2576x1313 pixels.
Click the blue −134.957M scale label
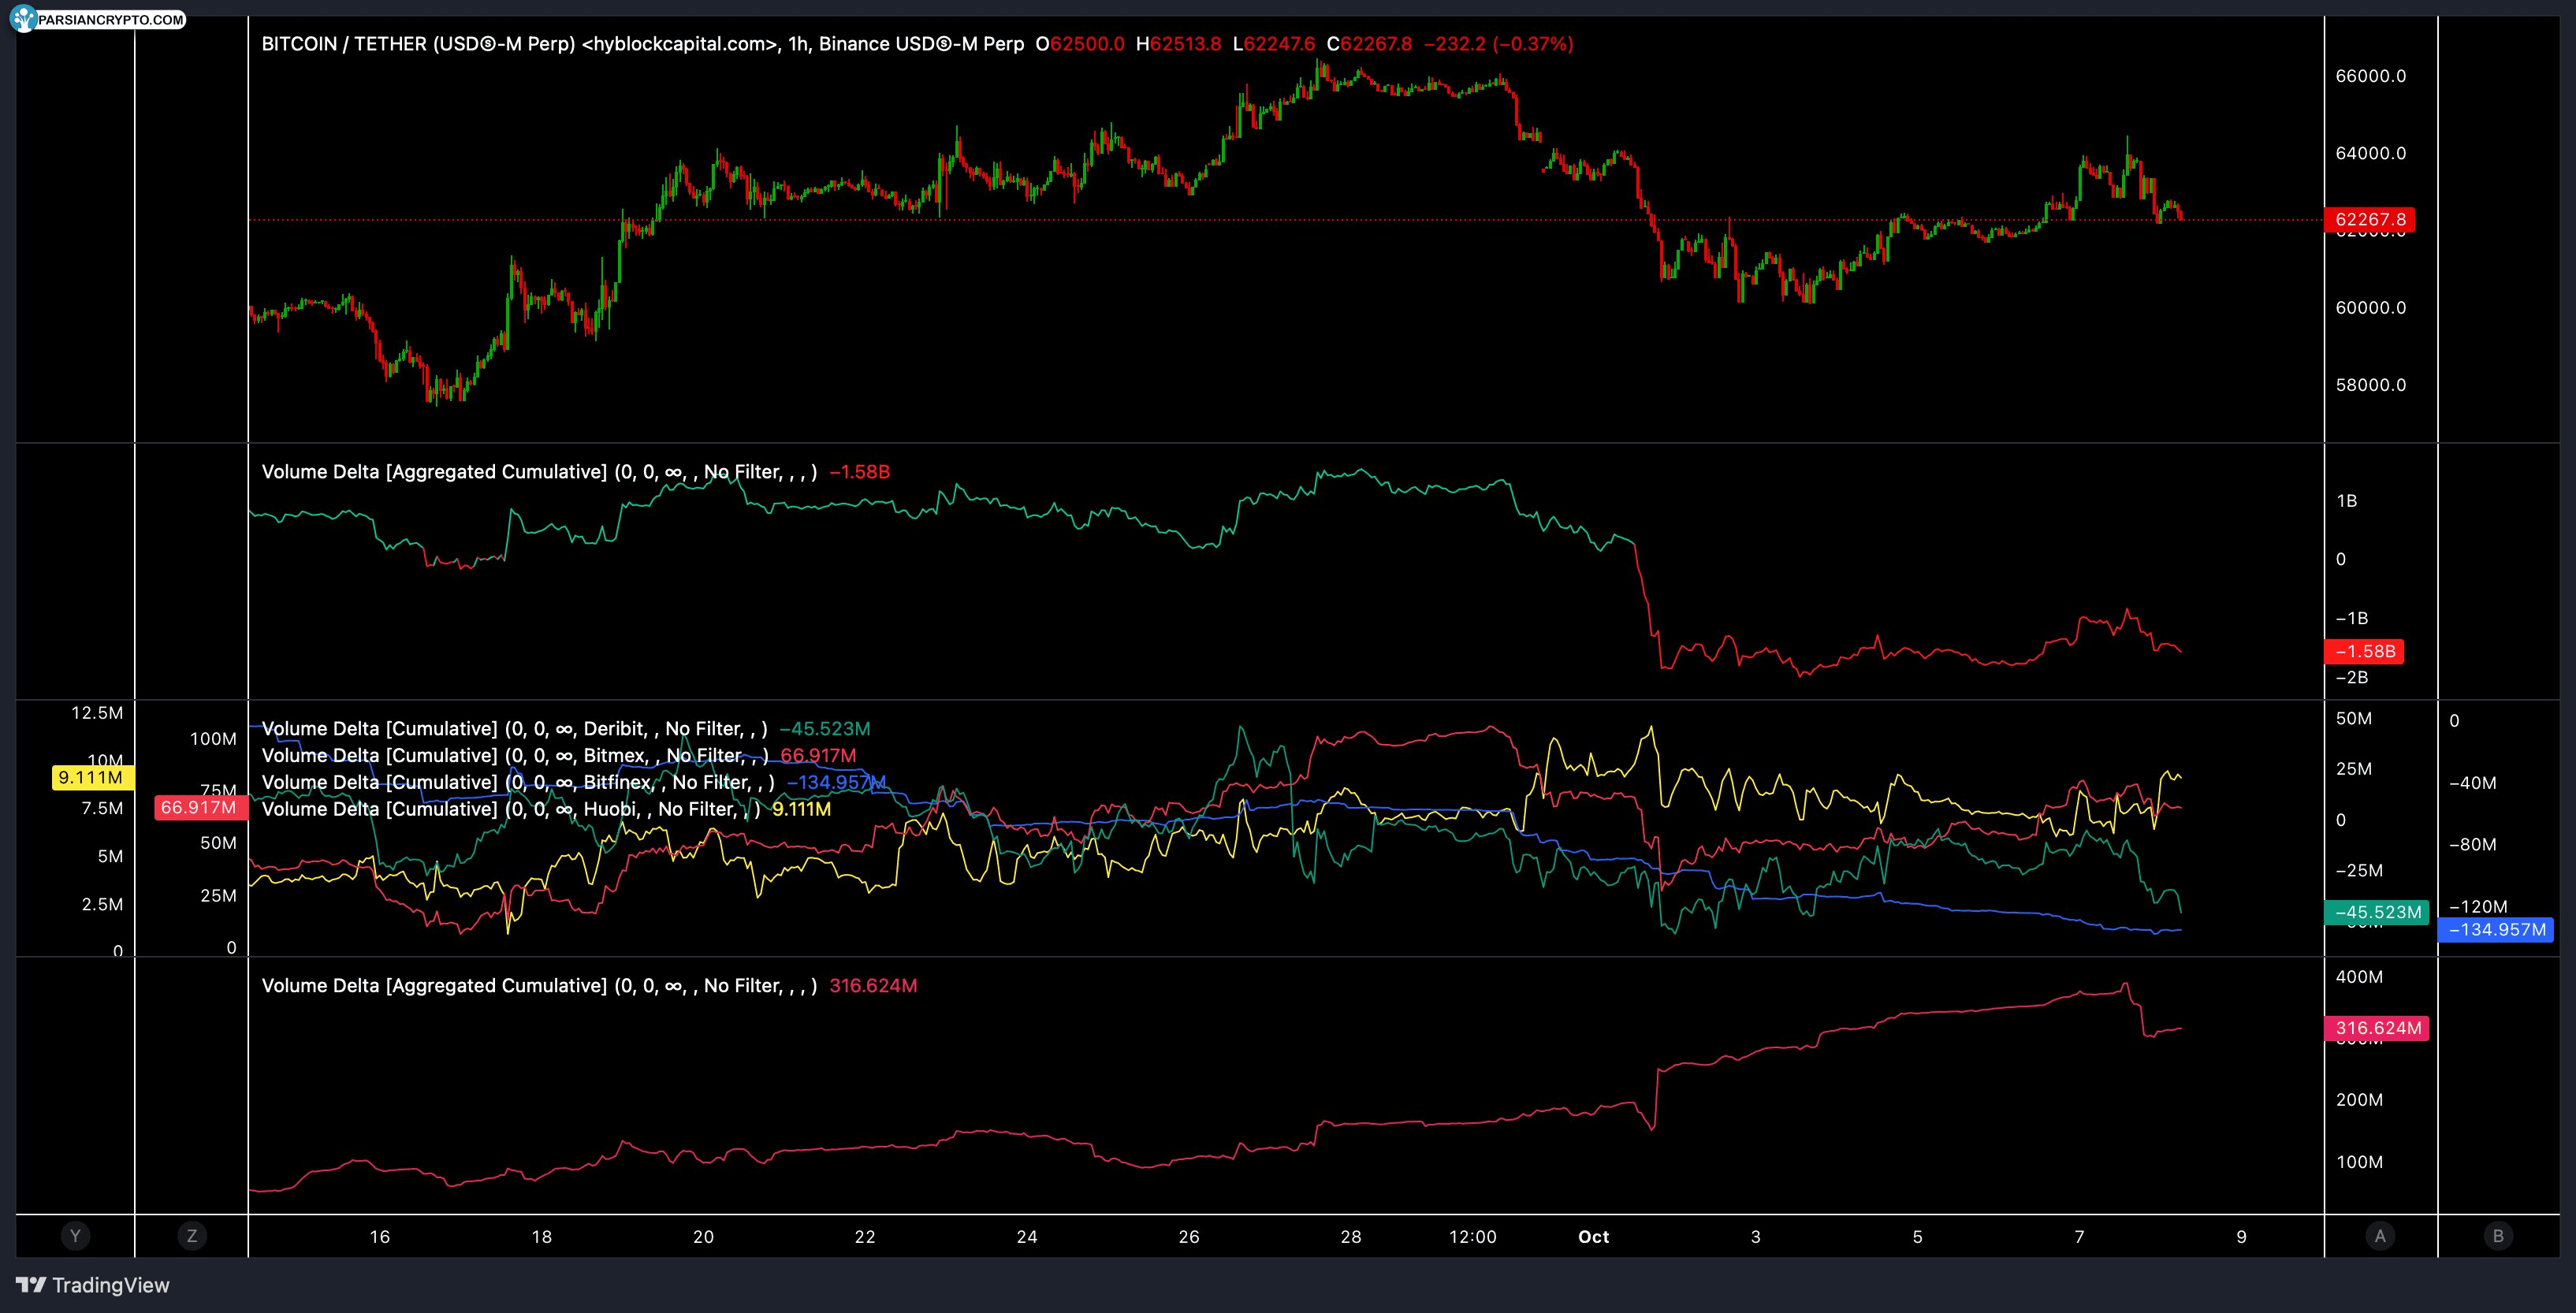pyautogui.click(x=2496, y=930)
